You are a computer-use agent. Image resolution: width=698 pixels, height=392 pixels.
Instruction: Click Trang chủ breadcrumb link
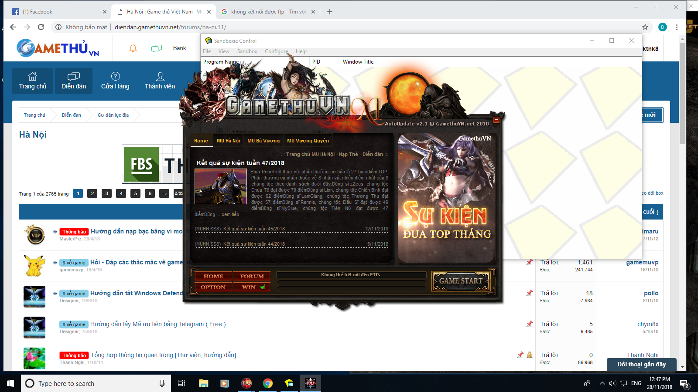point(34,115)
